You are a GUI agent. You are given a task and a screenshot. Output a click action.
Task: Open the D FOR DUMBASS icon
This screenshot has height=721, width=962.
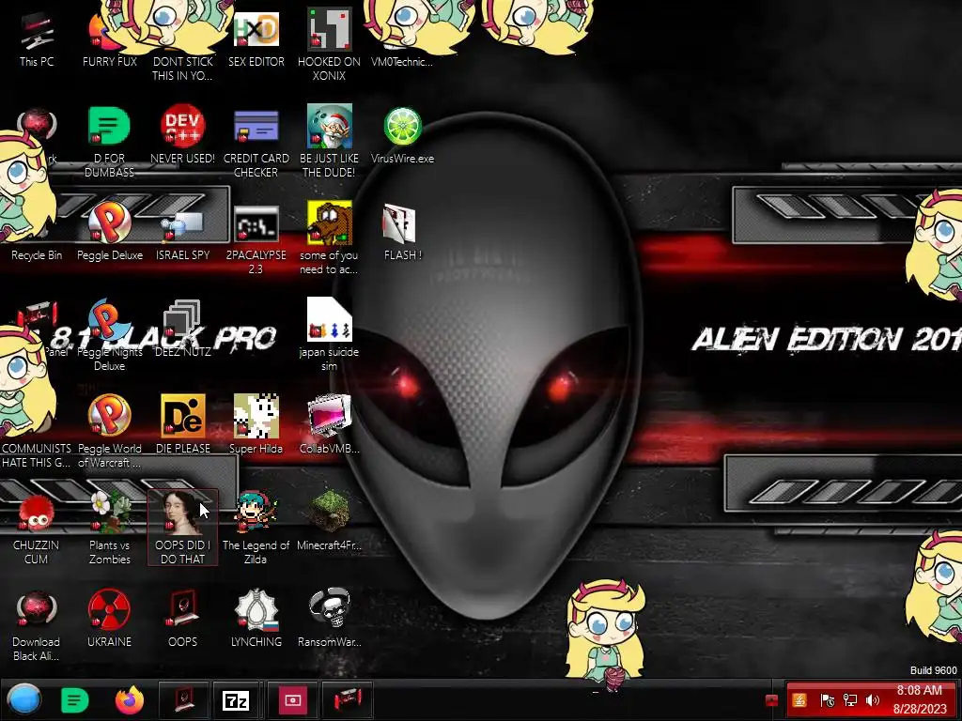(109, 143)
